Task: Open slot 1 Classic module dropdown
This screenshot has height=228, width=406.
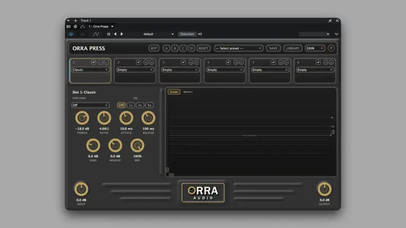Action: click(90, 70)
